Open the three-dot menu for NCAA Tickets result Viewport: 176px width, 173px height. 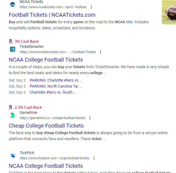pos(91,7)
